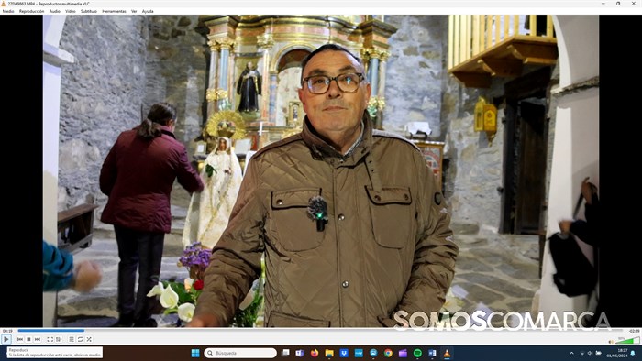Adjust the VLC volume slider
This screenshot has width=642, height=361.
coord(626,341)
